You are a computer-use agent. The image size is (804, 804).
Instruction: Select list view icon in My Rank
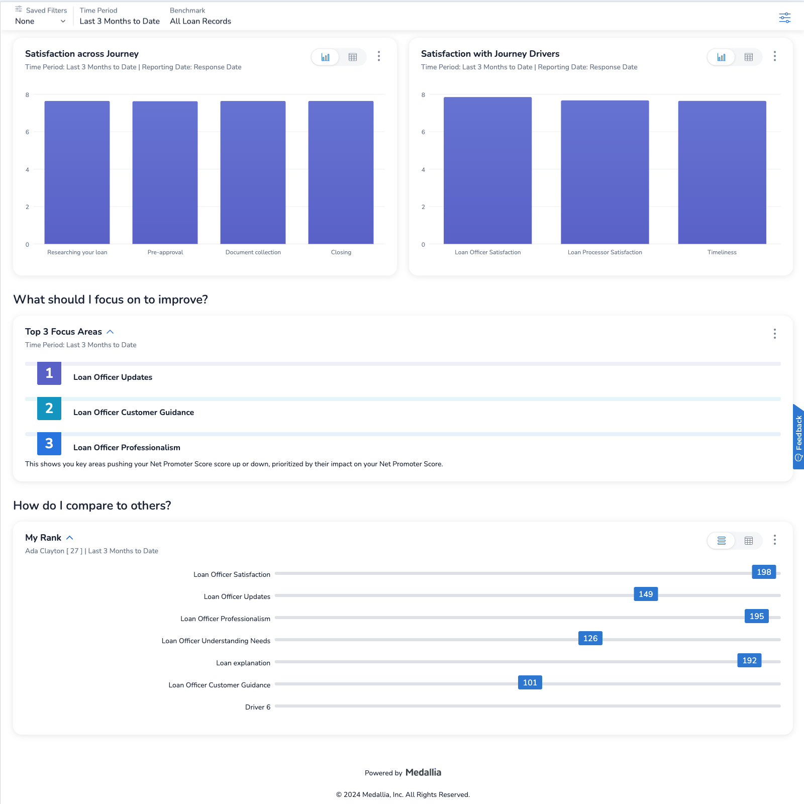coord(721,541)
